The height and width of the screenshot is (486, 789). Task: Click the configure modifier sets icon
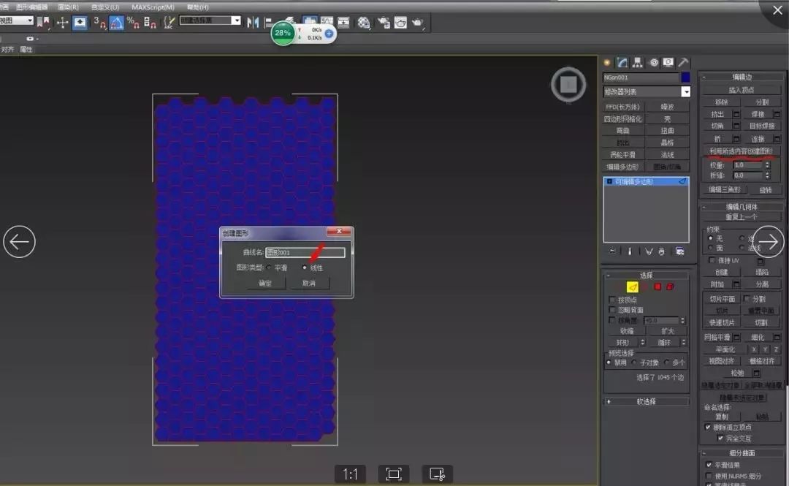coord(680,251)
